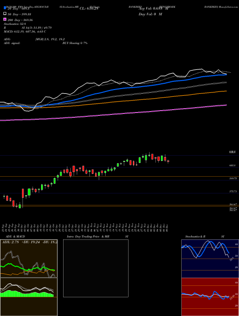Viewport: 239px width, 316px height.
Task: Click the MunafaSutra.com watermark link at top right
Action: pyautogui.click(x=228, y=7)
